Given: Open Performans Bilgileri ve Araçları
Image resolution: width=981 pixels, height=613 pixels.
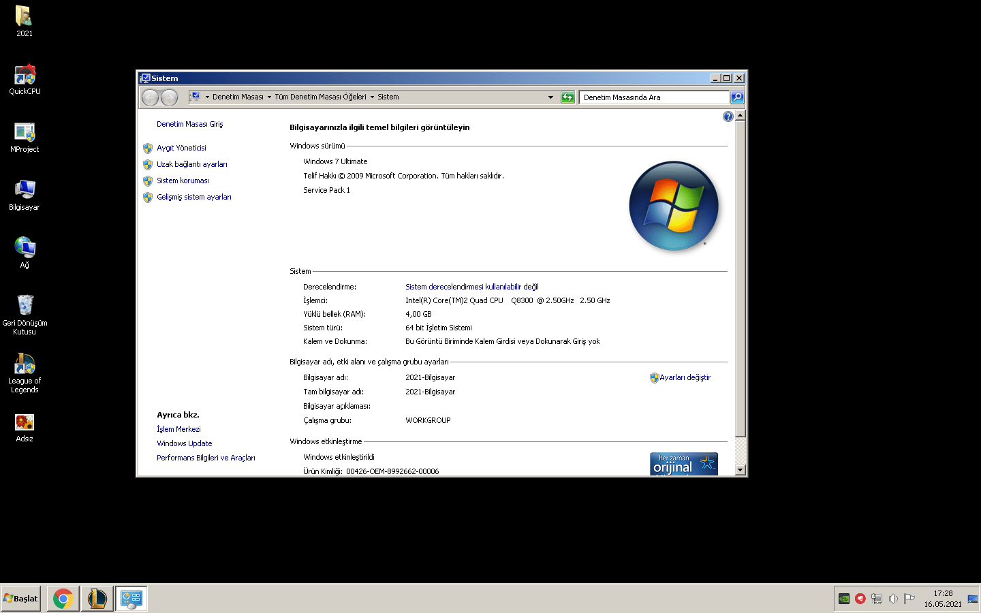Looking at the screenshot, I should (x=206, y=458).
